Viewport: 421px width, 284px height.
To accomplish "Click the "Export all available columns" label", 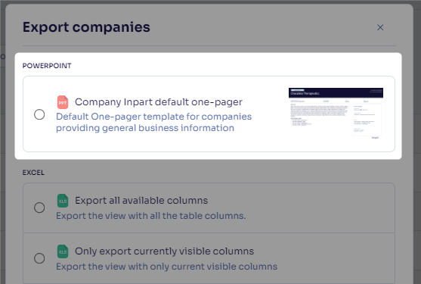I will [141, 201].
